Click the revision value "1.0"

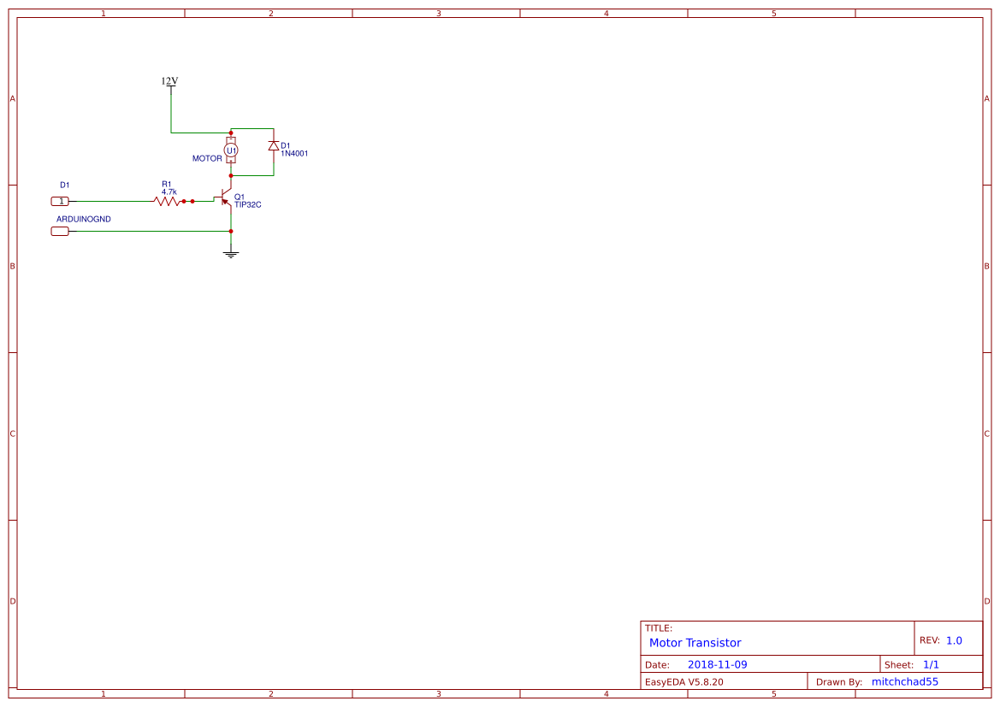(954, 640)
